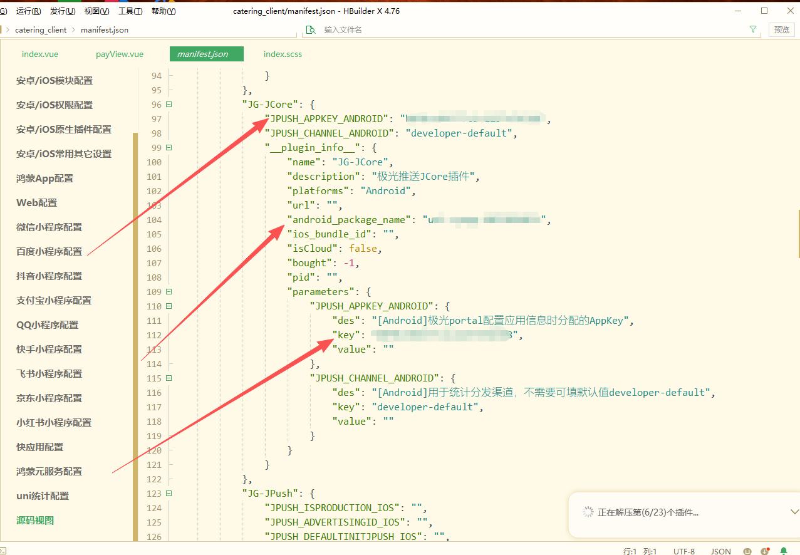The image size is (800, 555).
Task: Select the manifest.json tab
Action: [206, 54]
